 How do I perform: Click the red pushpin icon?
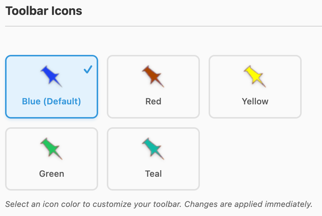point(153,75)
